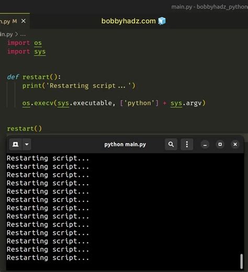
Task: Click the sys.executable argument
Action: [x=85, y=103]
